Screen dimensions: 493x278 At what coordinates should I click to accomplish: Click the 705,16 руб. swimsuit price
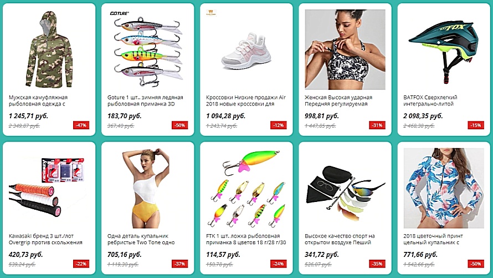point(124,254)
